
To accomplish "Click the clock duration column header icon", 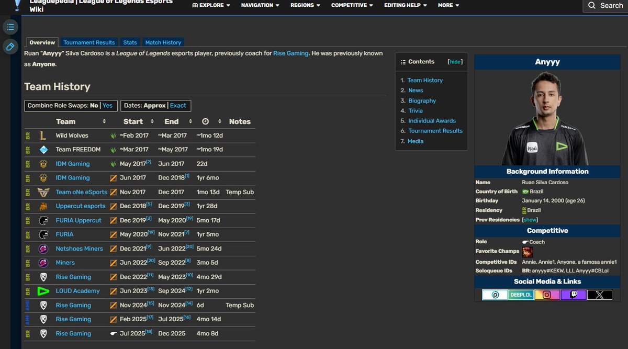I will (x=205, y=121).
